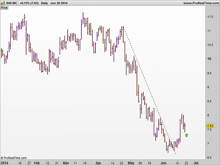
Task: Click the candlestick icon beside 8X8 INC
Action: pos(3,3)
